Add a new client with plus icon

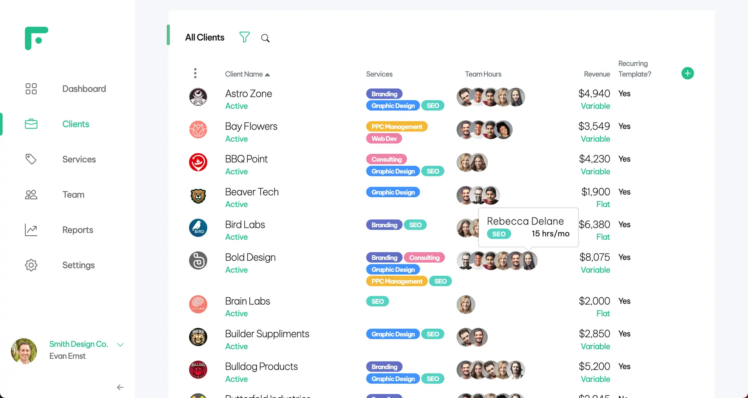coord(687,73)
